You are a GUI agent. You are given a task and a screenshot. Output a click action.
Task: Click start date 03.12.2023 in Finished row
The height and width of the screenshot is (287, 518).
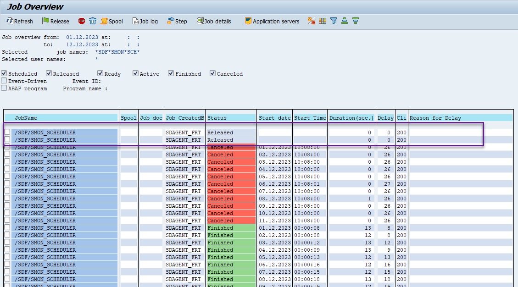point(274,243)
